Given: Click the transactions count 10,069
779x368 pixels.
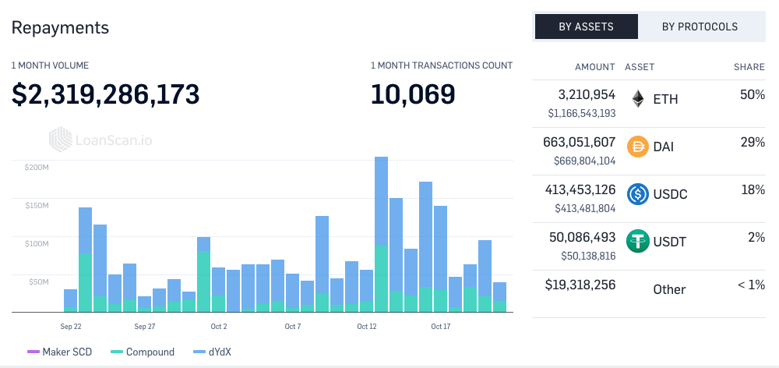Looking at the screenshot, I should [x=413, y=94].
